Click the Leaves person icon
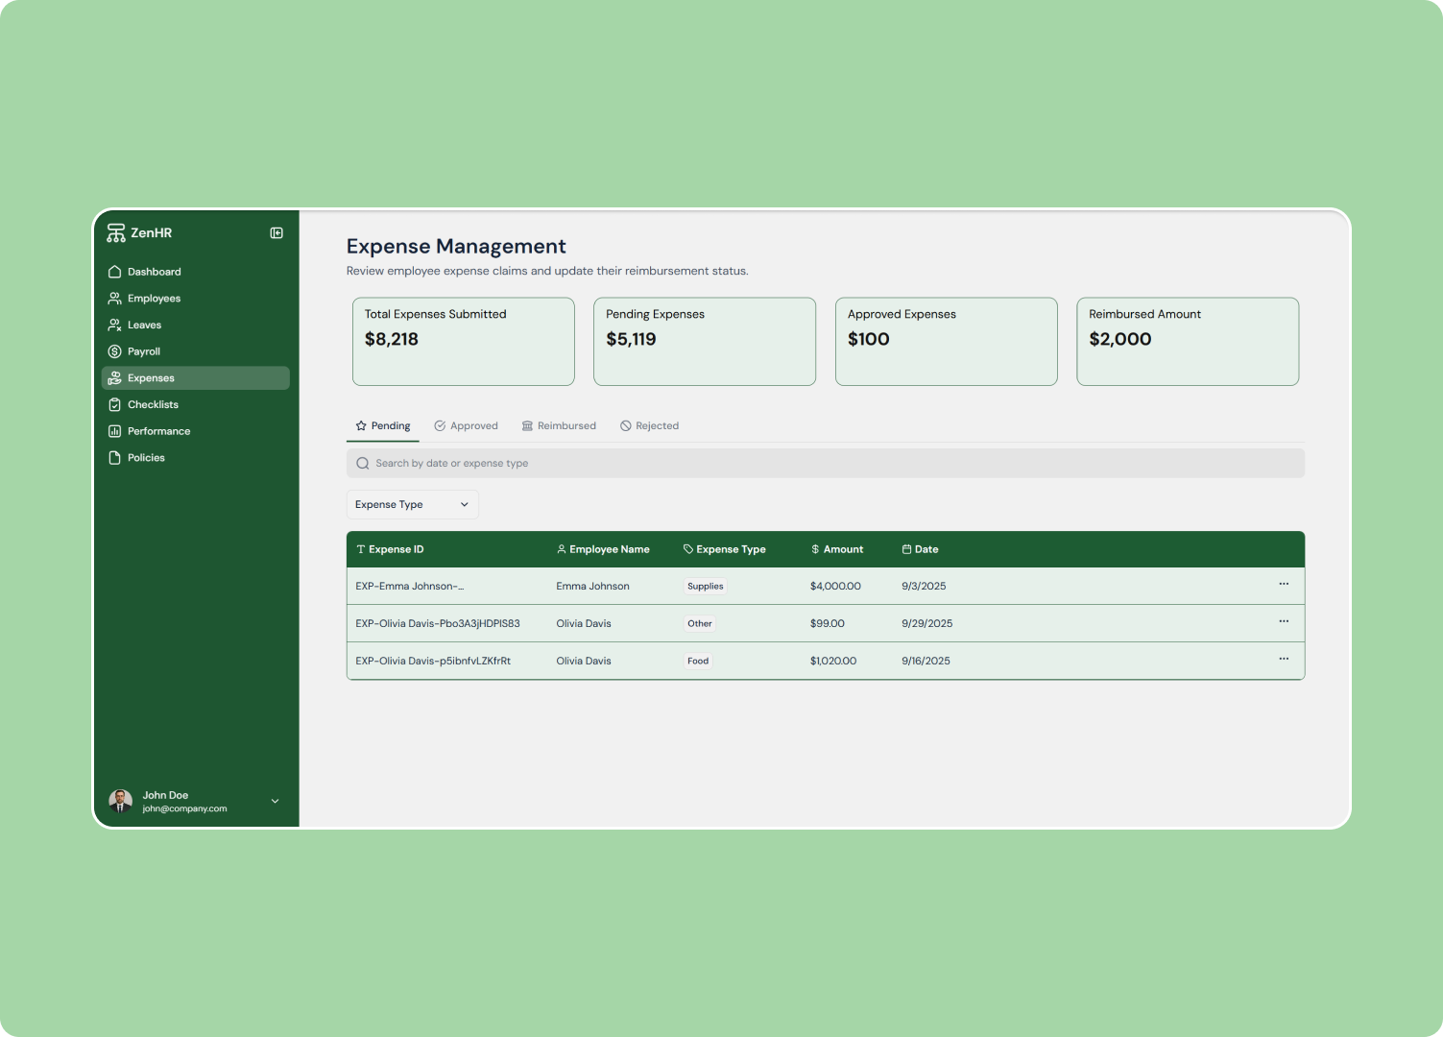Image resolution: width=1443 pixels, height=1037 pixels. pos(115,326)
